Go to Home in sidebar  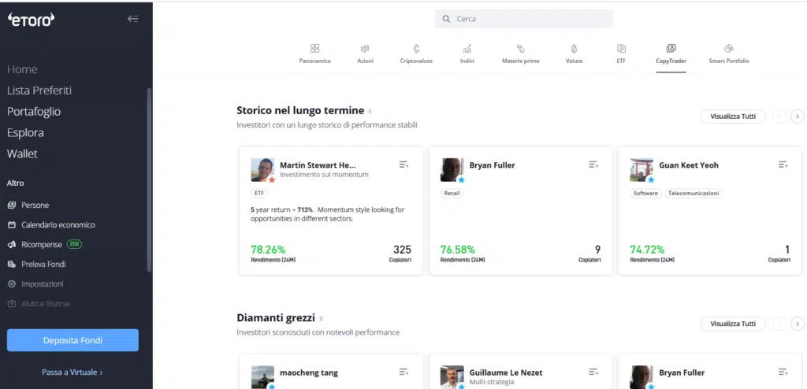point(22,69)
